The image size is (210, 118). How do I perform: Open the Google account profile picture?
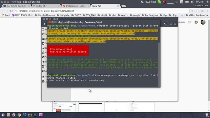[203, 22]
